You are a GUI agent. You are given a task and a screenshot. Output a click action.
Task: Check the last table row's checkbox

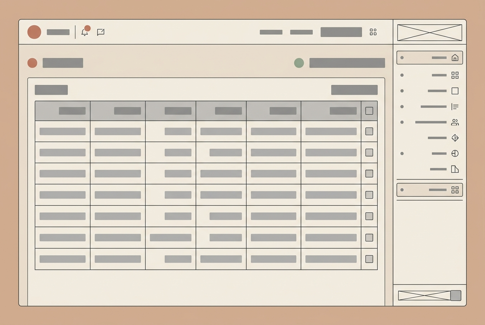(x=369, y=259)
